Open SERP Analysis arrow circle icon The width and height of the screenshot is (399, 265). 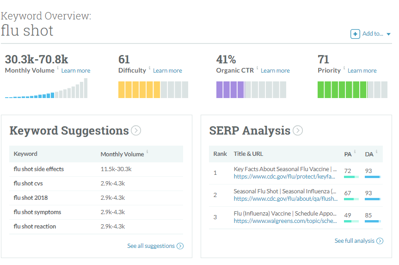click(297, 131)
